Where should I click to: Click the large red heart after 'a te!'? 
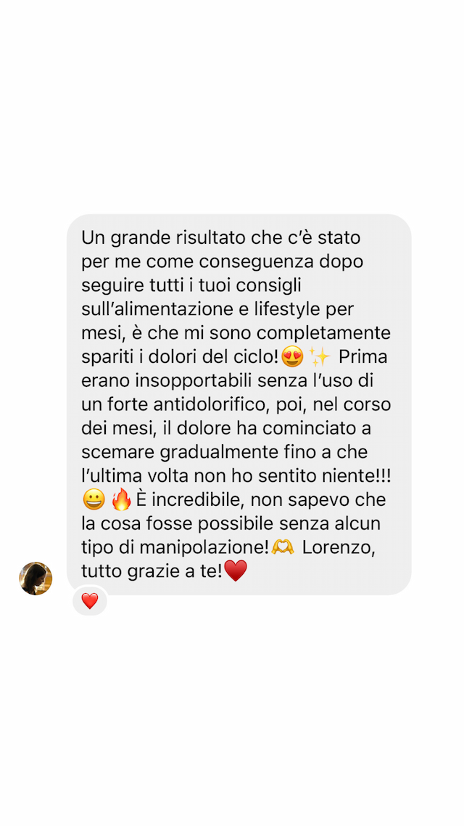(x=236, y=571)
